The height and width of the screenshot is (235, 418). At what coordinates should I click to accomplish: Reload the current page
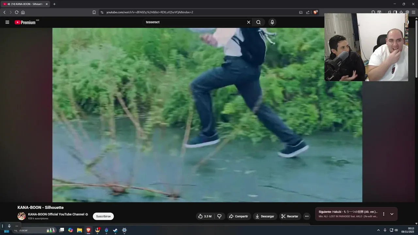(x=17, y=12)
